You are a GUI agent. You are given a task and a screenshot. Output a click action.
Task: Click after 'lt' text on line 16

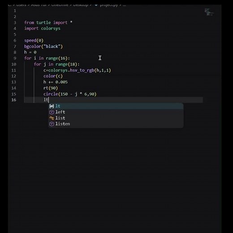point(48,100)
